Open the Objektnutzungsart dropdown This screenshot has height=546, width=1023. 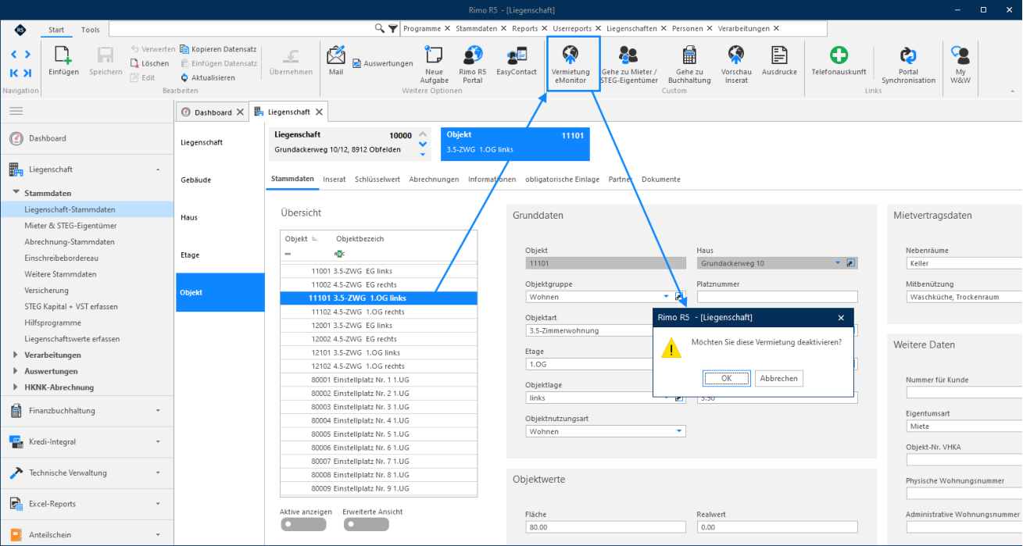coord(680,431)
